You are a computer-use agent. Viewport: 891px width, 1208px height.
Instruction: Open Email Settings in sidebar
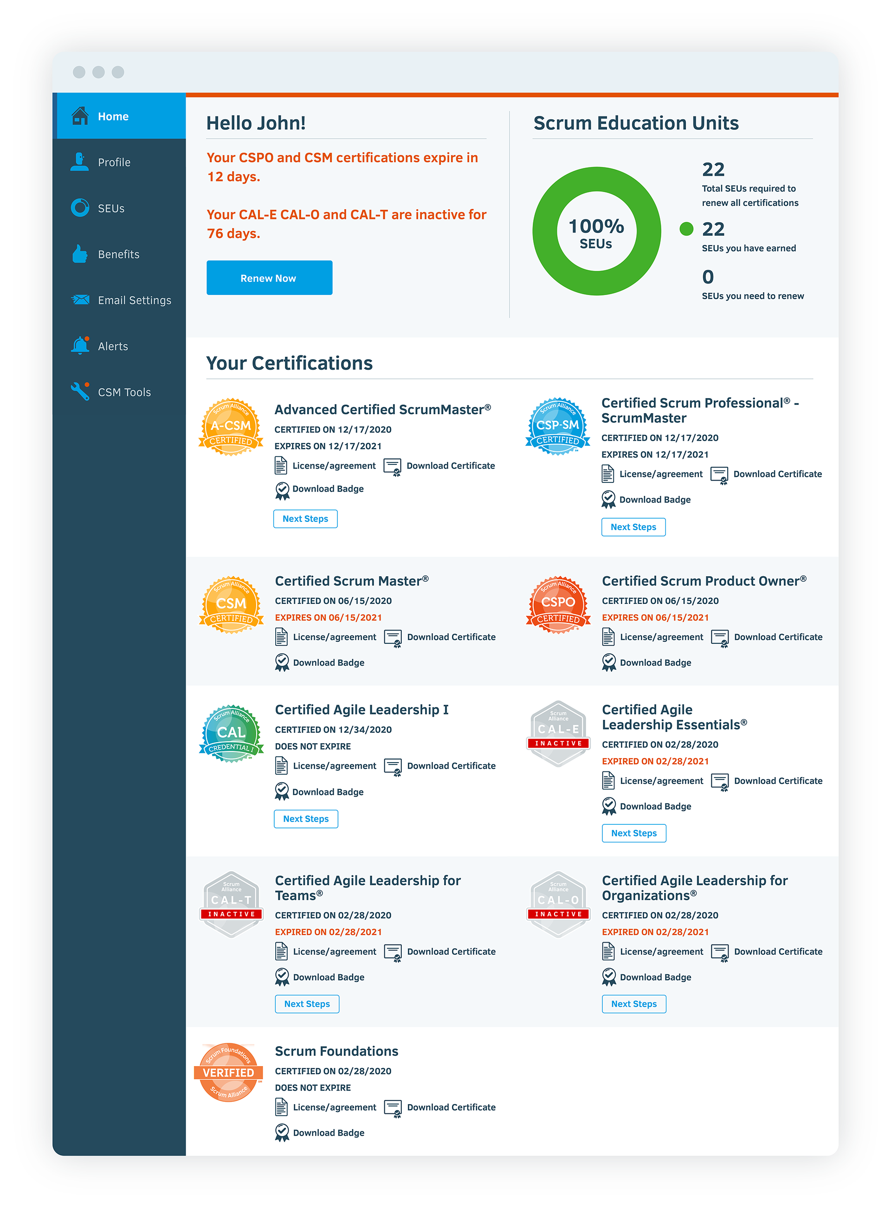(x=119, y=300)
